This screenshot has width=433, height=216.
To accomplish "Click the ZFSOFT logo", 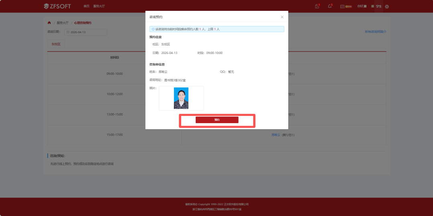I will [57, 6].
